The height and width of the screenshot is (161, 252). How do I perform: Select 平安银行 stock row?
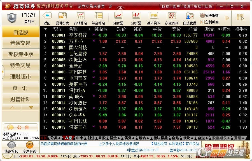tap(145, 35)
